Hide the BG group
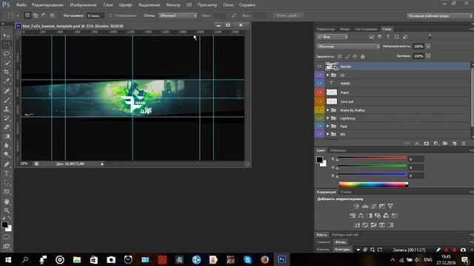The image size is (474, 266). click(x=319, y=134)
